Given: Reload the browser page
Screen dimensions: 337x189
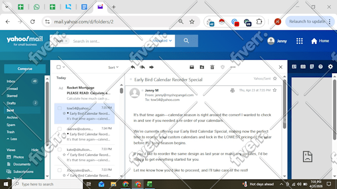Looking at the screenshot, I should pyautogui.click(x=32, y=22).
